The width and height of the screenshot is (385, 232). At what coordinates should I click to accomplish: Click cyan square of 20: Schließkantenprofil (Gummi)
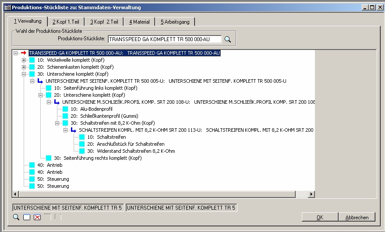point(65,116)
